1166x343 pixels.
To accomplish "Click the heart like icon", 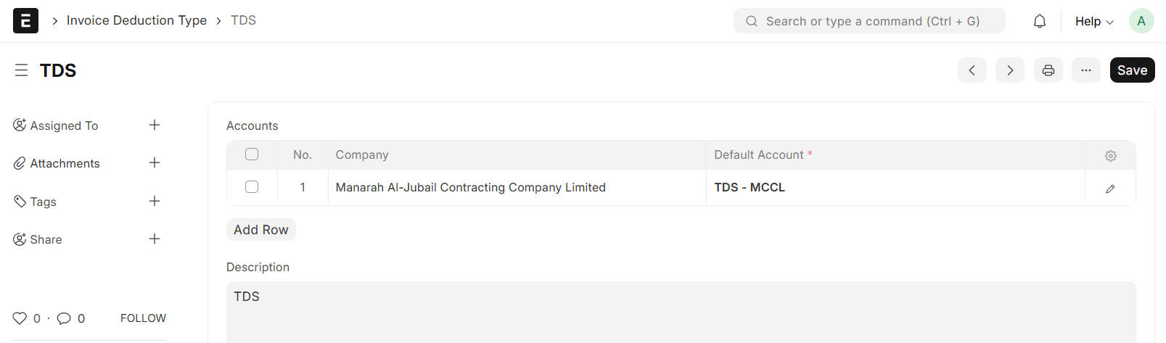I will (20, 318).
